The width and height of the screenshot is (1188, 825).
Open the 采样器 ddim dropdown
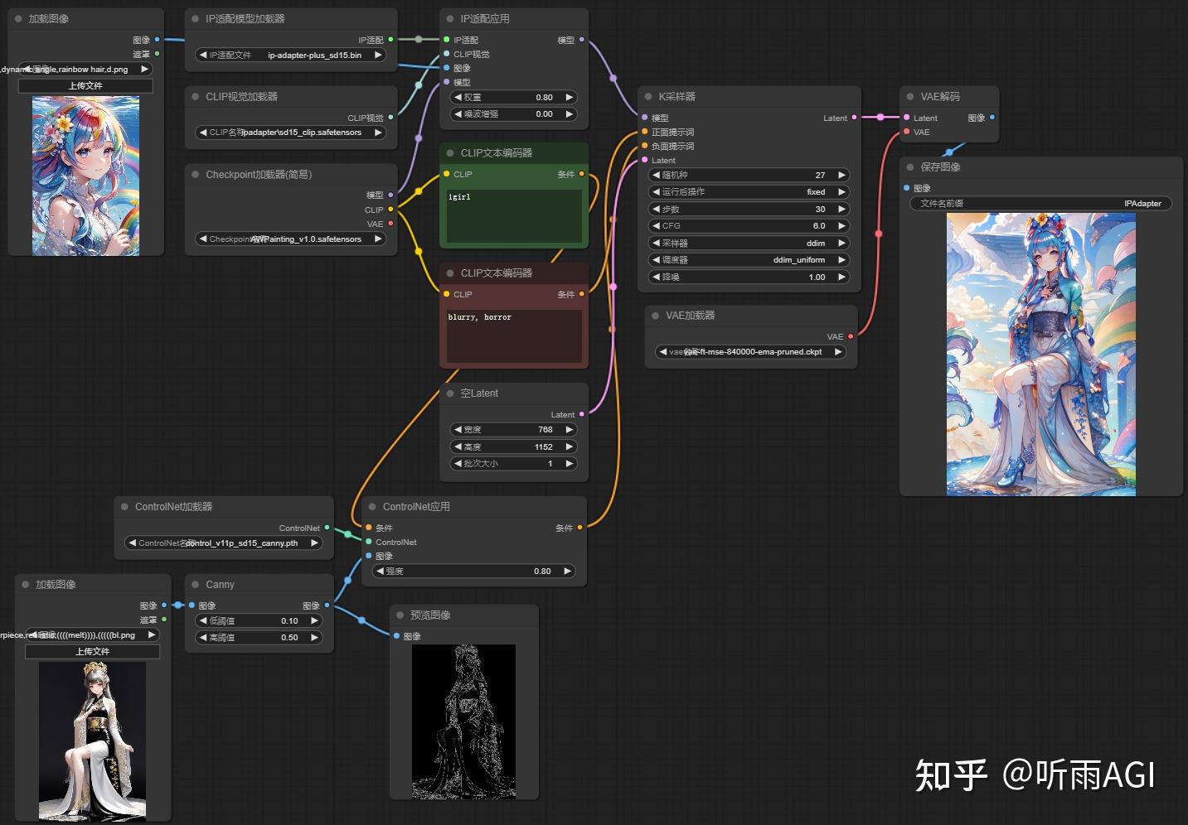pos(749,243)
